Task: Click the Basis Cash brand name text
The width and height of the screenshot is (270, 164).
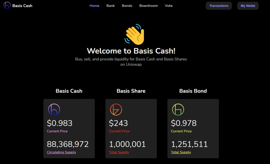Action: tap(22, 6)
